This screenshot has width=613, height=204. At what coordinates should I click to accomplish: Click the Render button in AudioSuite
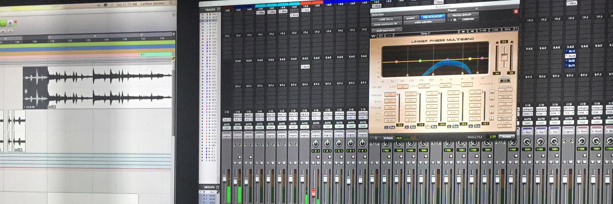pos(506,136)
